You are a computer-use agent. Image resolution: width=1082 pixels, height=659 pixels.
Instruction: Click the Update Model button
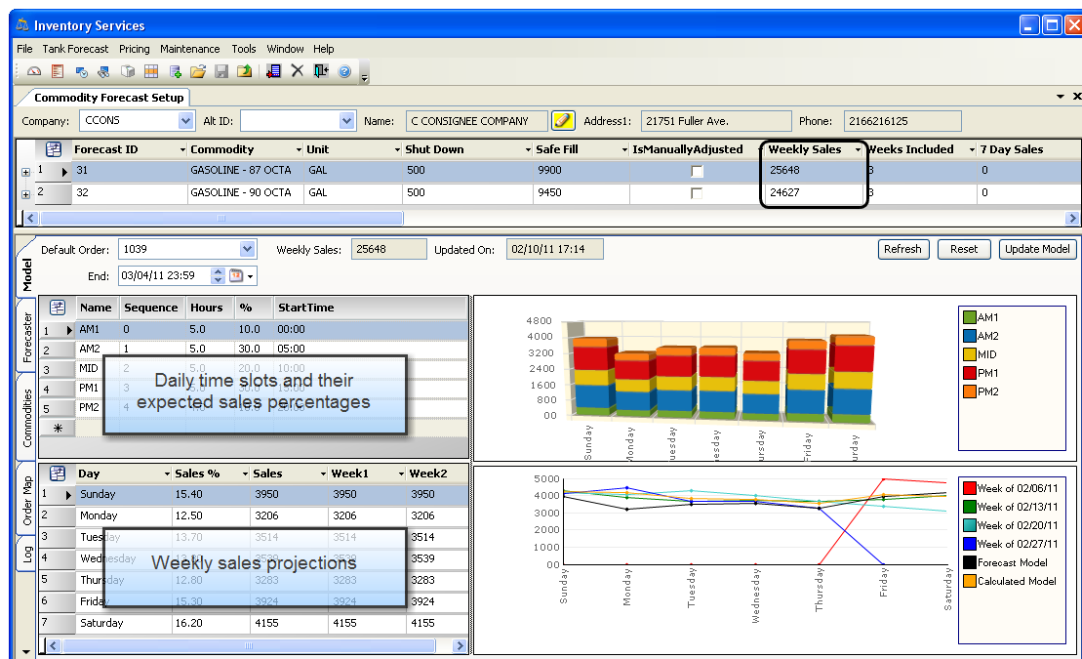(1037, 249)
